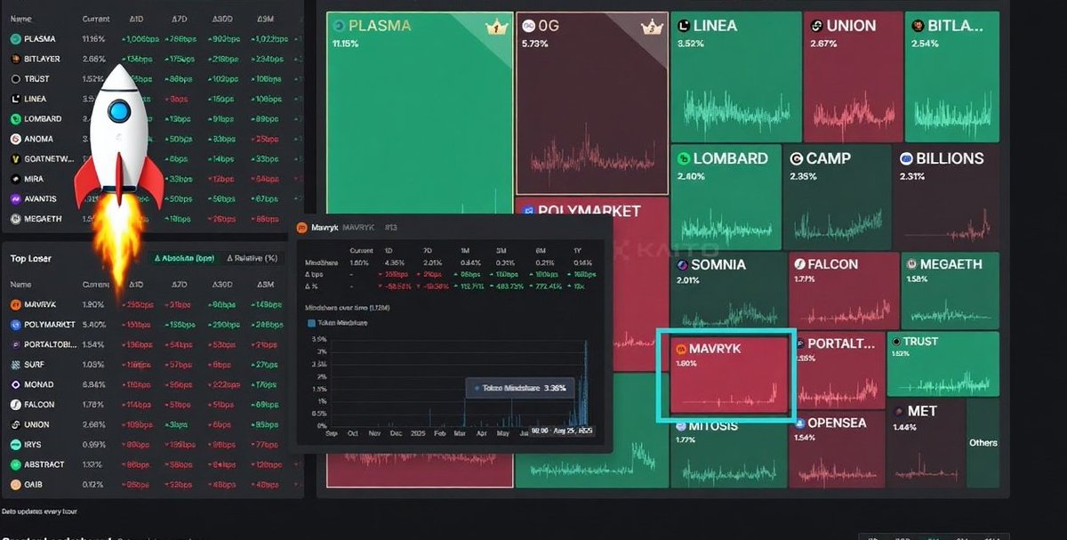Open the MEGAETH heatmap tile

(x=950, y=290)
